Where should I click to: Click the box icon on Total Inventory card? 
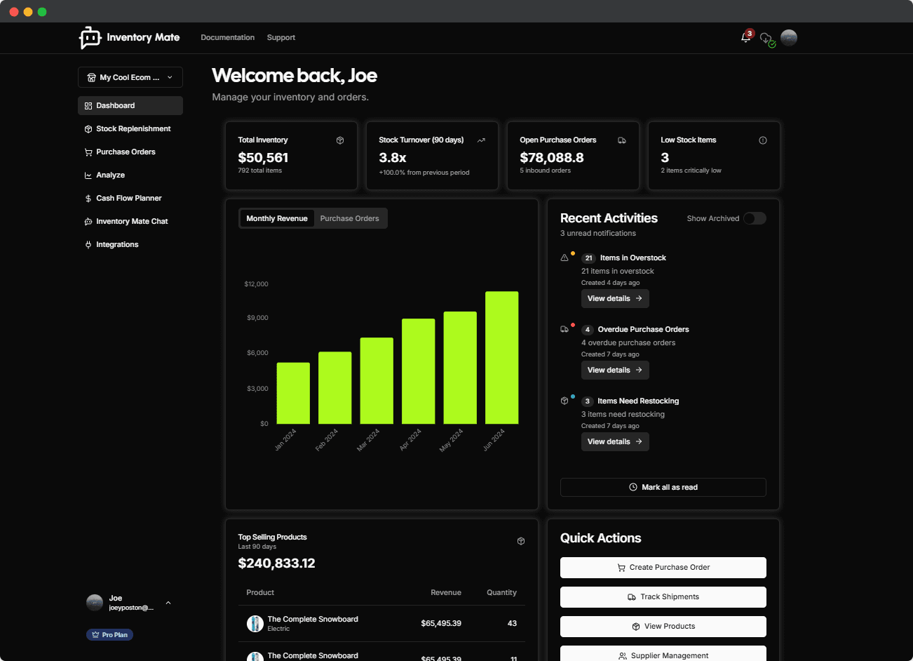340,140
